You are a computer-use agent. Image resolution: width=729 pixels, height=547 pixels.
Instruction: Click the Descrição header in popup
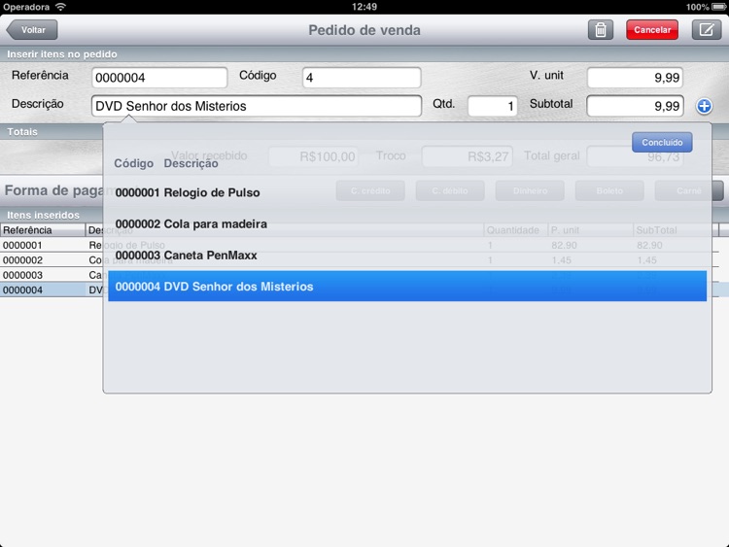tap(191, 163)
